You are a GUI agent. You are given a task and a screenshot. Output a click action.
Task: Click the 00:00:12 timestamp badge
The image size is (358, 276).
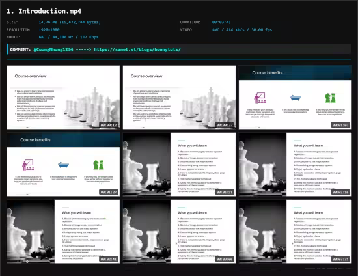pos(109,125)
